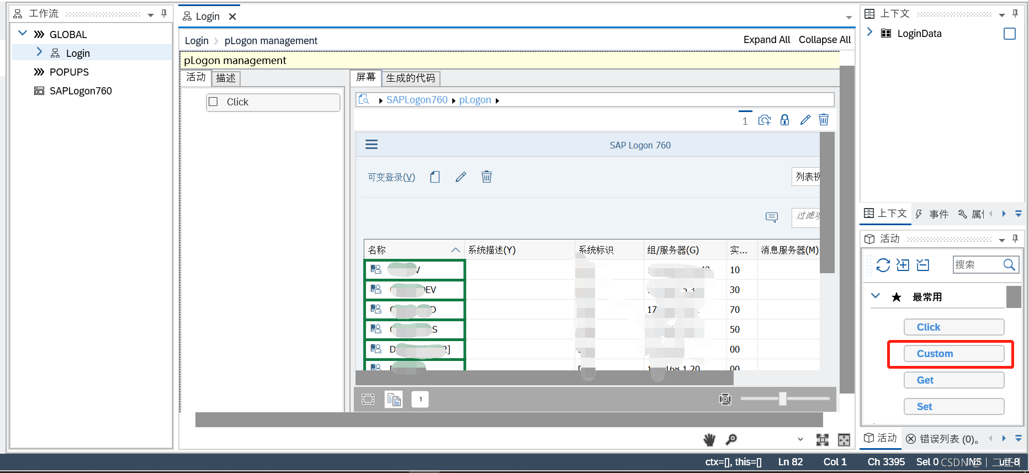Click the Expand All link

tap(767, 40)
